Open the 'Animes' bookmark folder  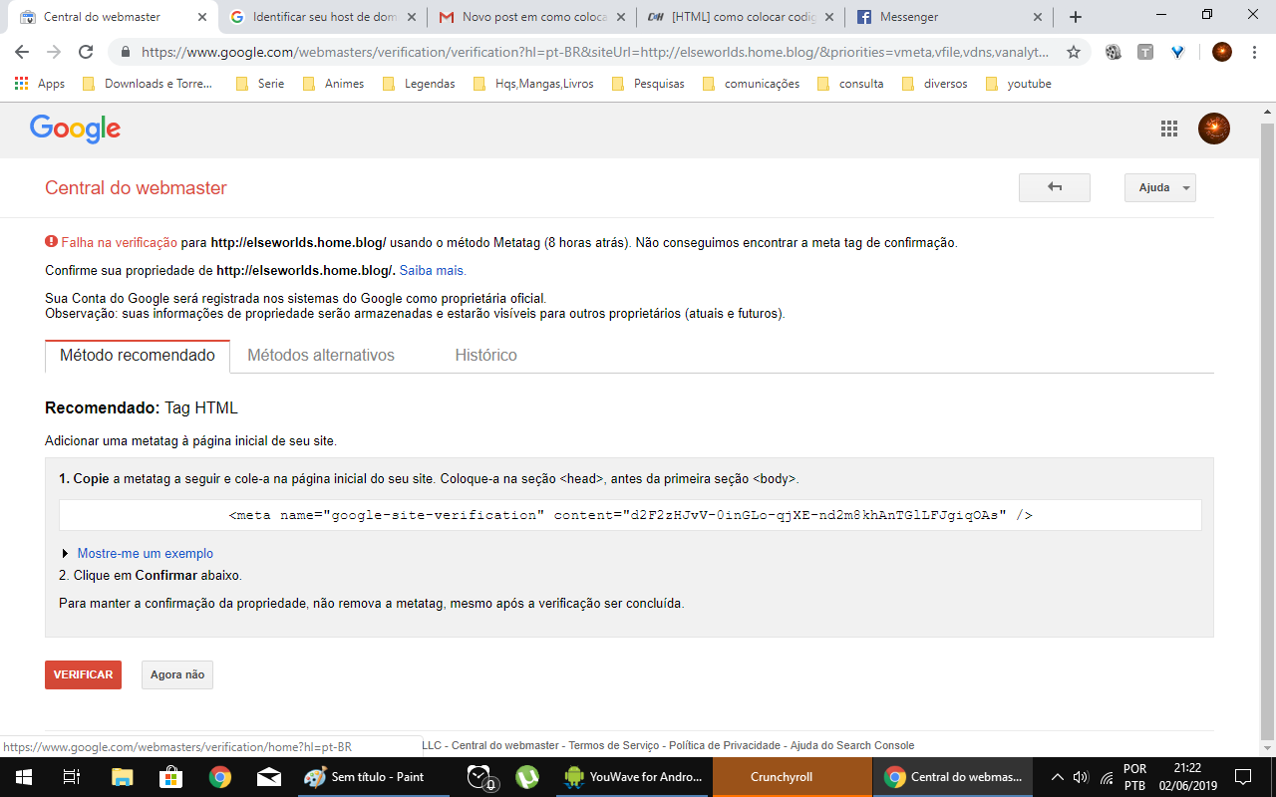click(x=334, y=84)
